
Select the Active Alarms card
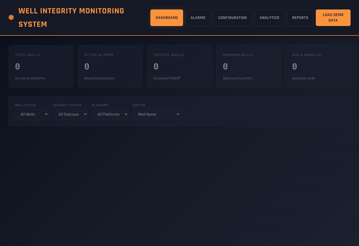click(x=110, y=66)
